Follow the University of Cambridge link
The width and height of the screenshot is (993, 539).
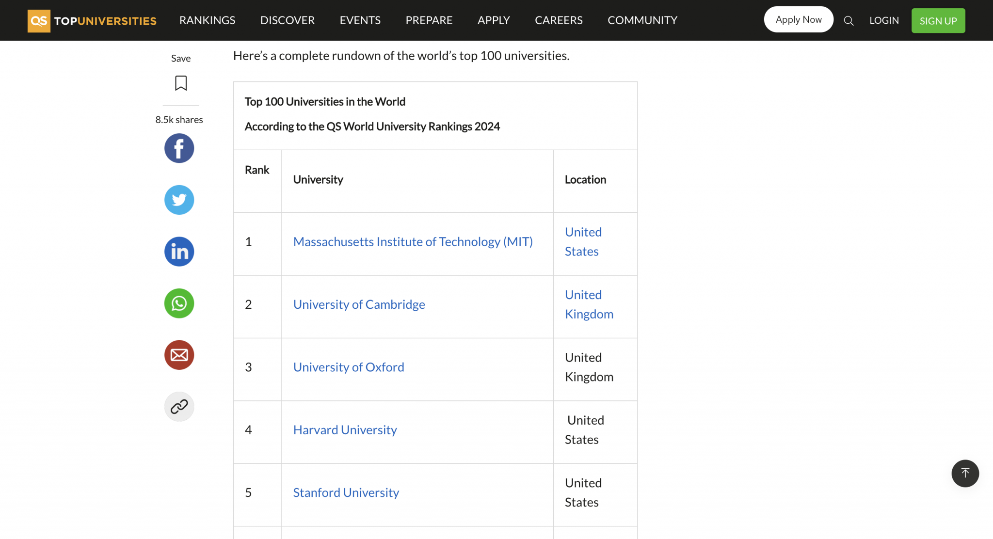[359, 304]
